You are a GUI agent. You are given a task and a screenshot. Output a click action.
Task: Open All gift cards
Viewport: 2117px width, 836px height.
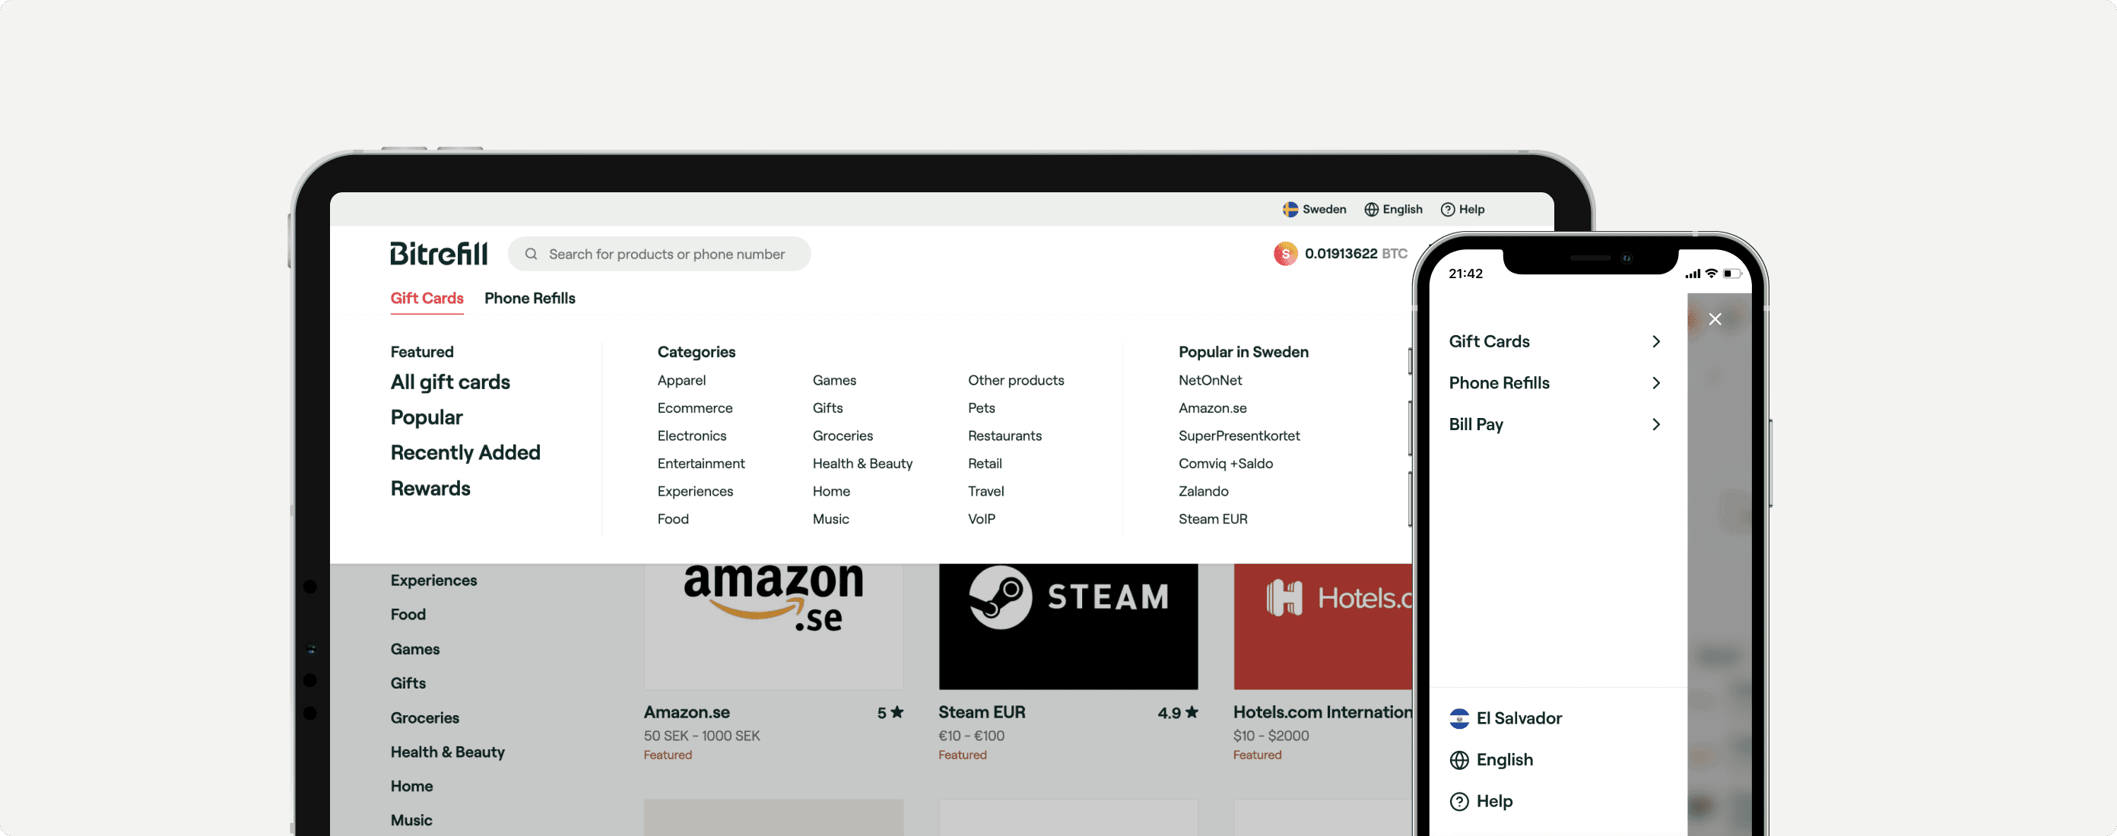[x=449, y=383]
